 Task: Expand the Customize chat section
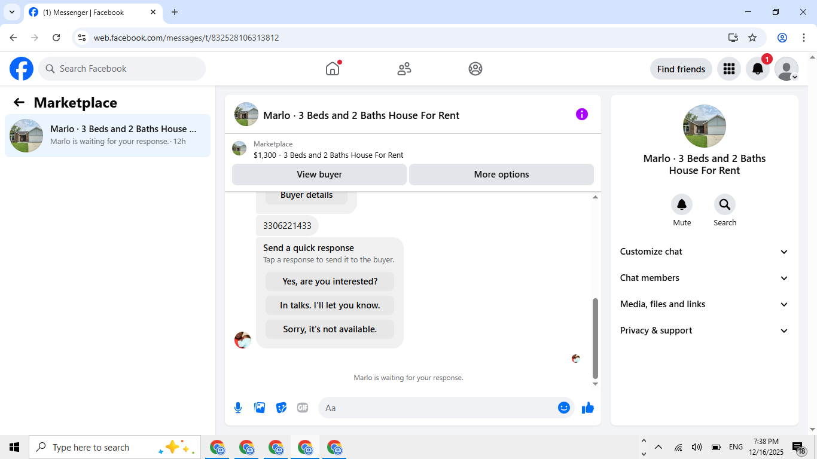(705, 252)
